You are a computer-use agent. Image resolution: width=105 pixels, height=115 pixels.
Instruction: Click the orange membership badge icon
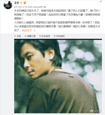pos(25,3)
